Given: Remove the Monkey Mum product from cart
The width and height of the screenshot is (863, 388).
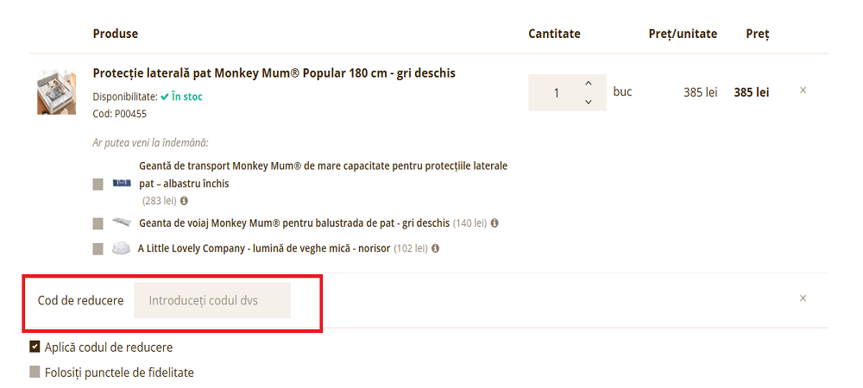Looking at the screenshot, I should click(x=803, y=90).
